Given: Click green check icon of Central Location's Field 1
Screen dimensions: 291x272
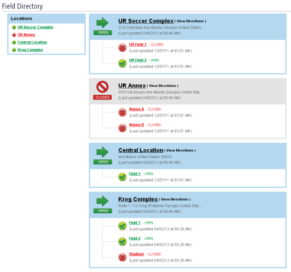Looking at the screenshot, I should [122, 177].
